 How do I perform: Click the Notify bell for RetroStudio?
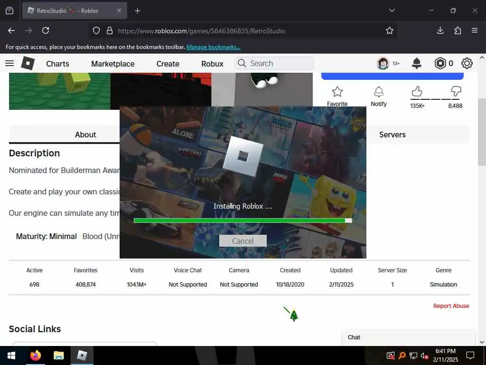pyautogui.click(x=378, y=92)
